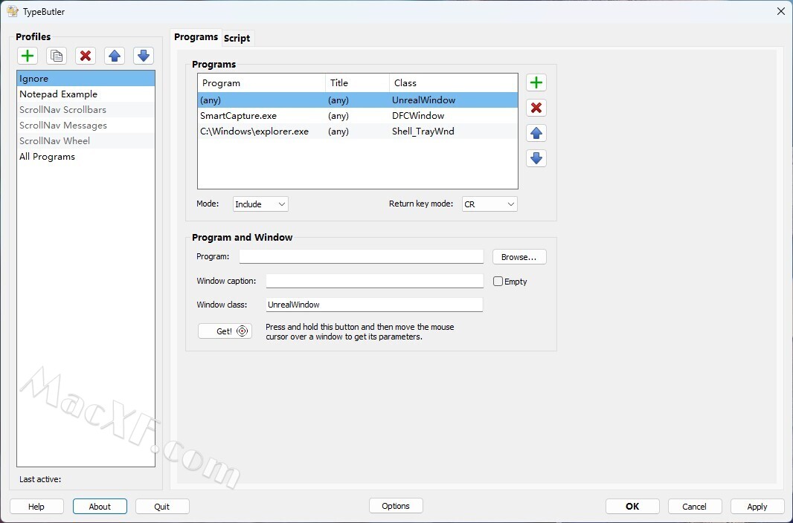Close the TypeButler window

tap(781, 11)
